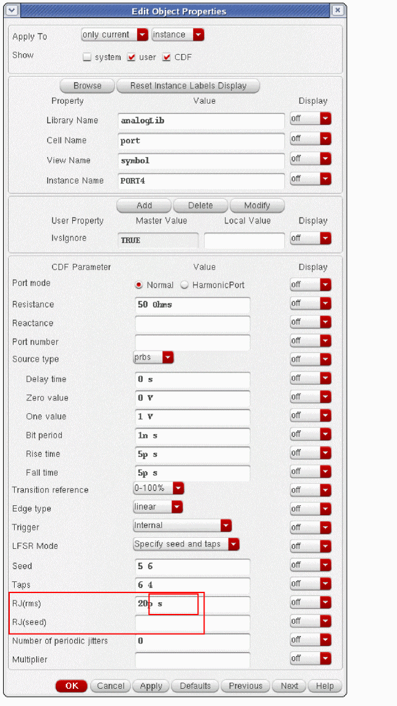Open the Source type prbs dropdown
This screenshot has height=706, width=397.
[x=154, y=357]
